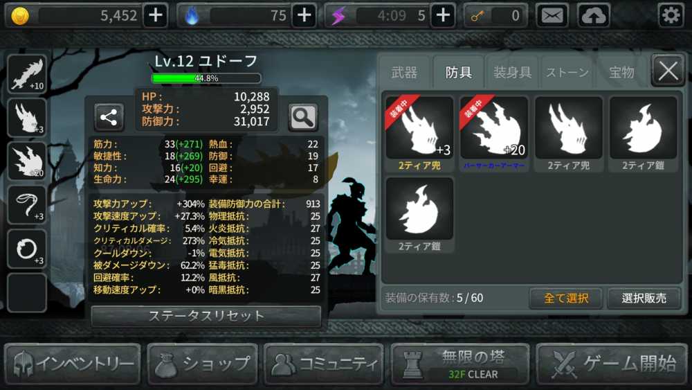Click the magnifying glass detail icon

pos(303,117)
